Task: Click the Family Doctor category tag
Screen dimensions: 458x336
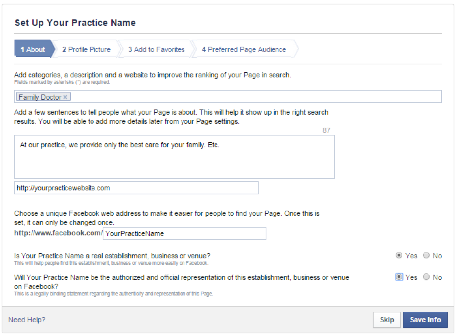Action: tap(40, 97)
